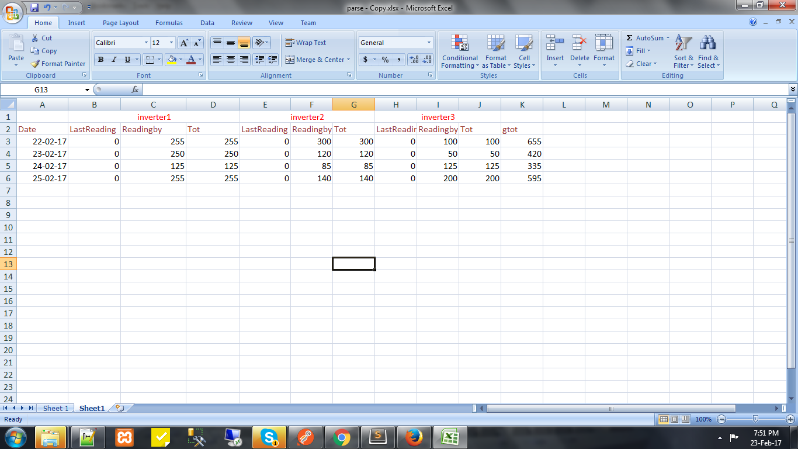Adjust the zoom slider handle
798x449 pixels.
(x=755, y=419)
